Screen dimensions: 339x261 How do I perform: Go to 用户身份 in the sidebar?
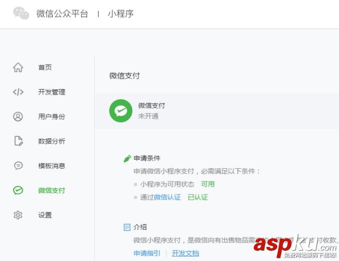tap(52, 117)
